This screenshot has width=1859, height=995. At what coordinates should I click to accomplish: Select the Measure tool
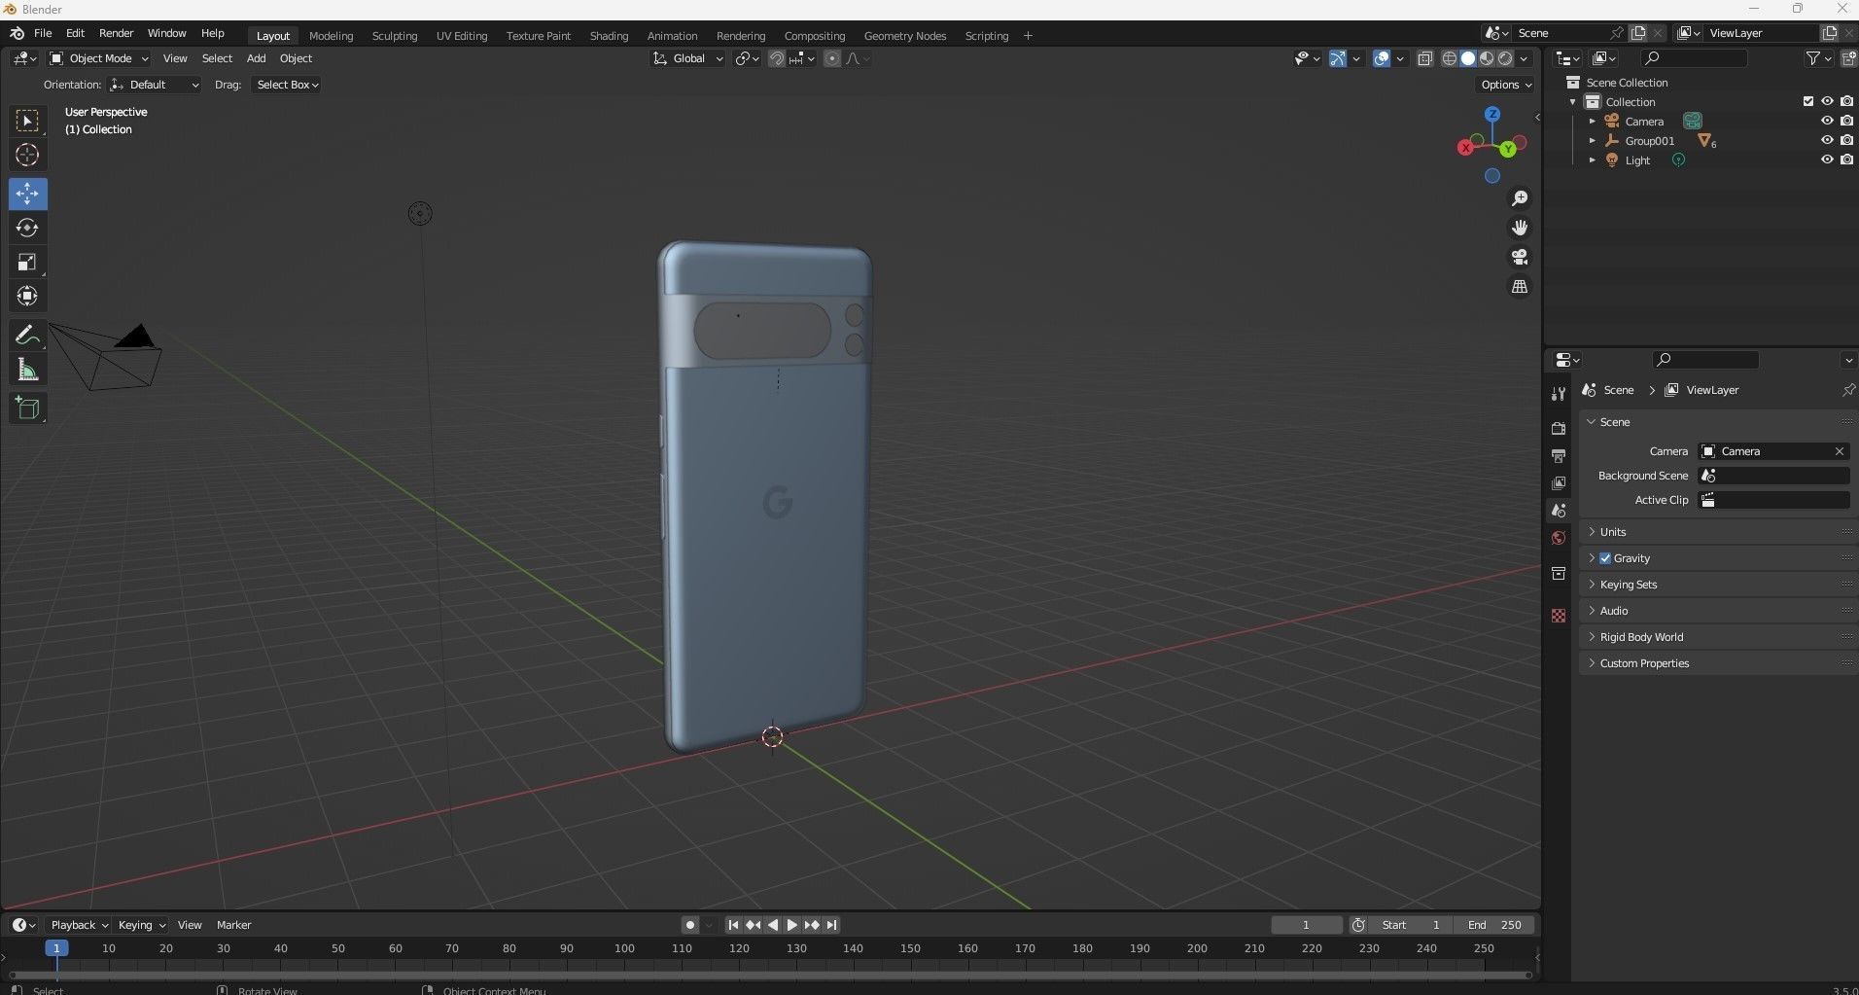pos(27,370)
